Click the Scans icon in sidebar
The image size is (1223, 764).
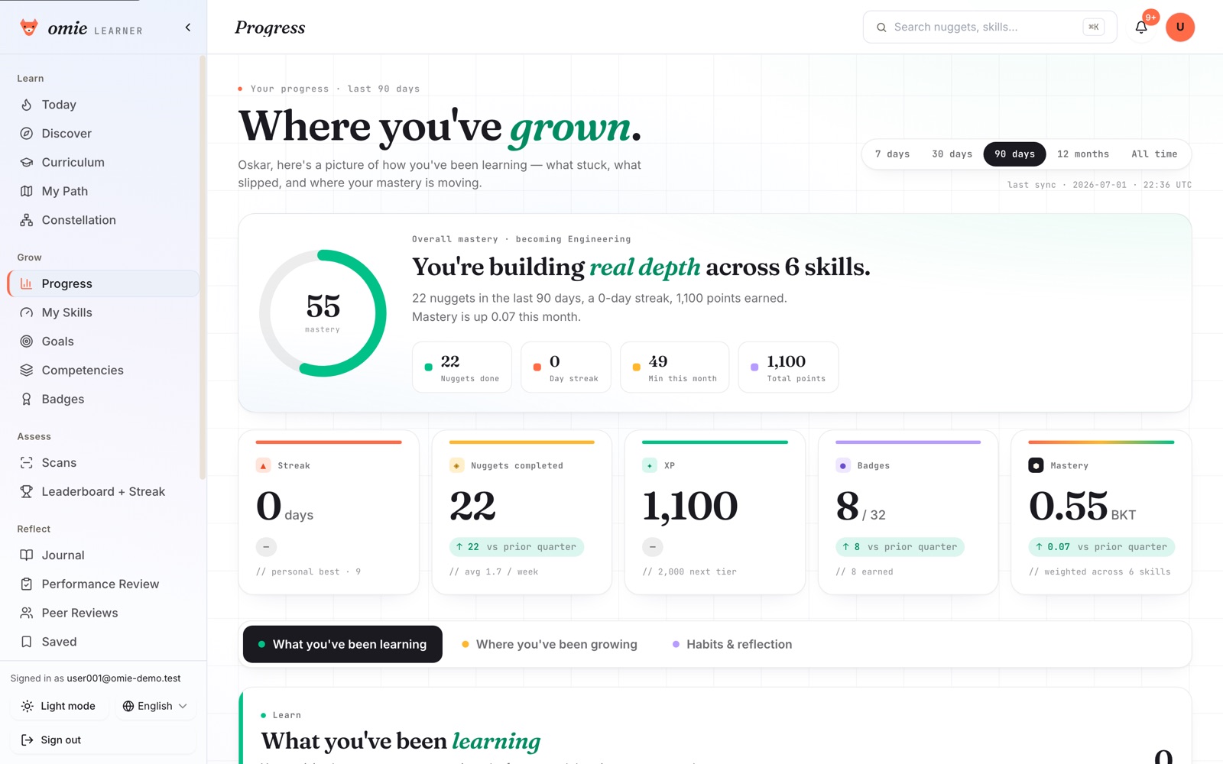point(27,463)
